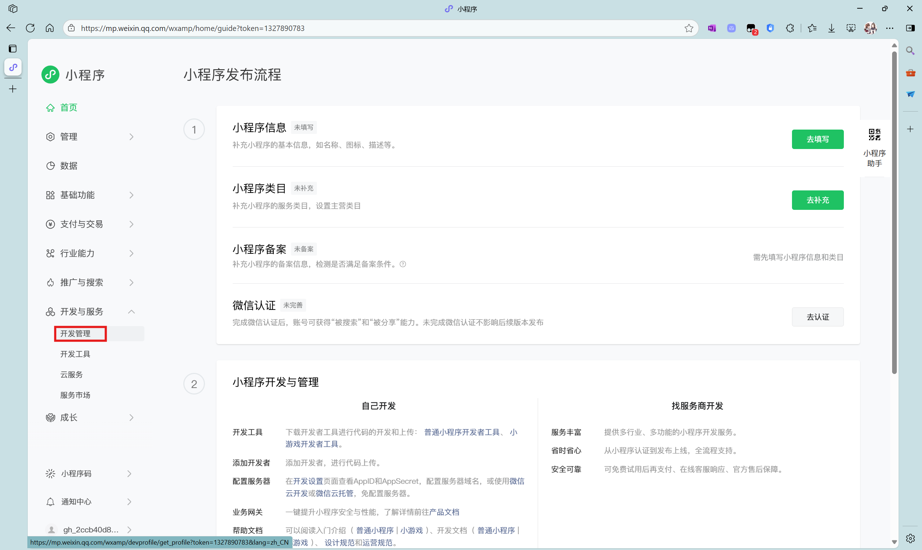Open the purple extension icon
The height and width of the screenshot is (550, 922).
pos(731,28)
